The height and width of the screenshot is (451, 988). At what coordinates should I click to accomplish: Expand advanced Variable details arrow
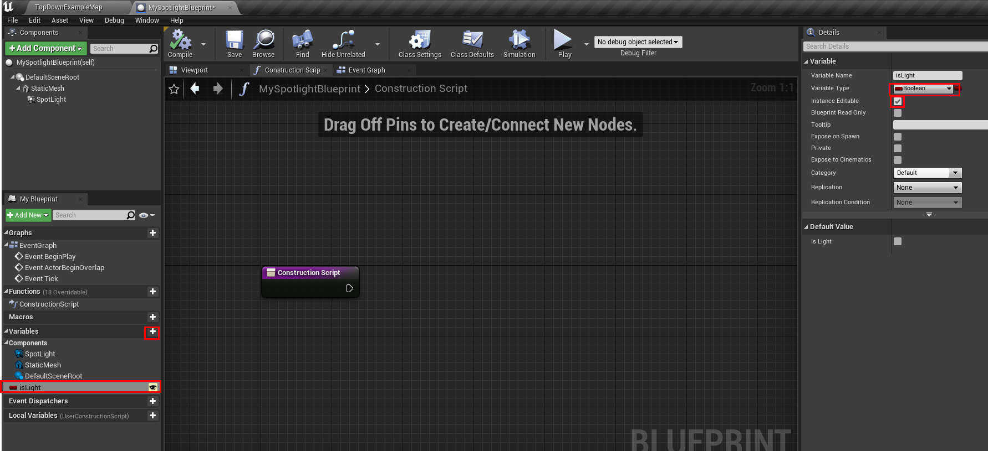click(x=929, y=215)
